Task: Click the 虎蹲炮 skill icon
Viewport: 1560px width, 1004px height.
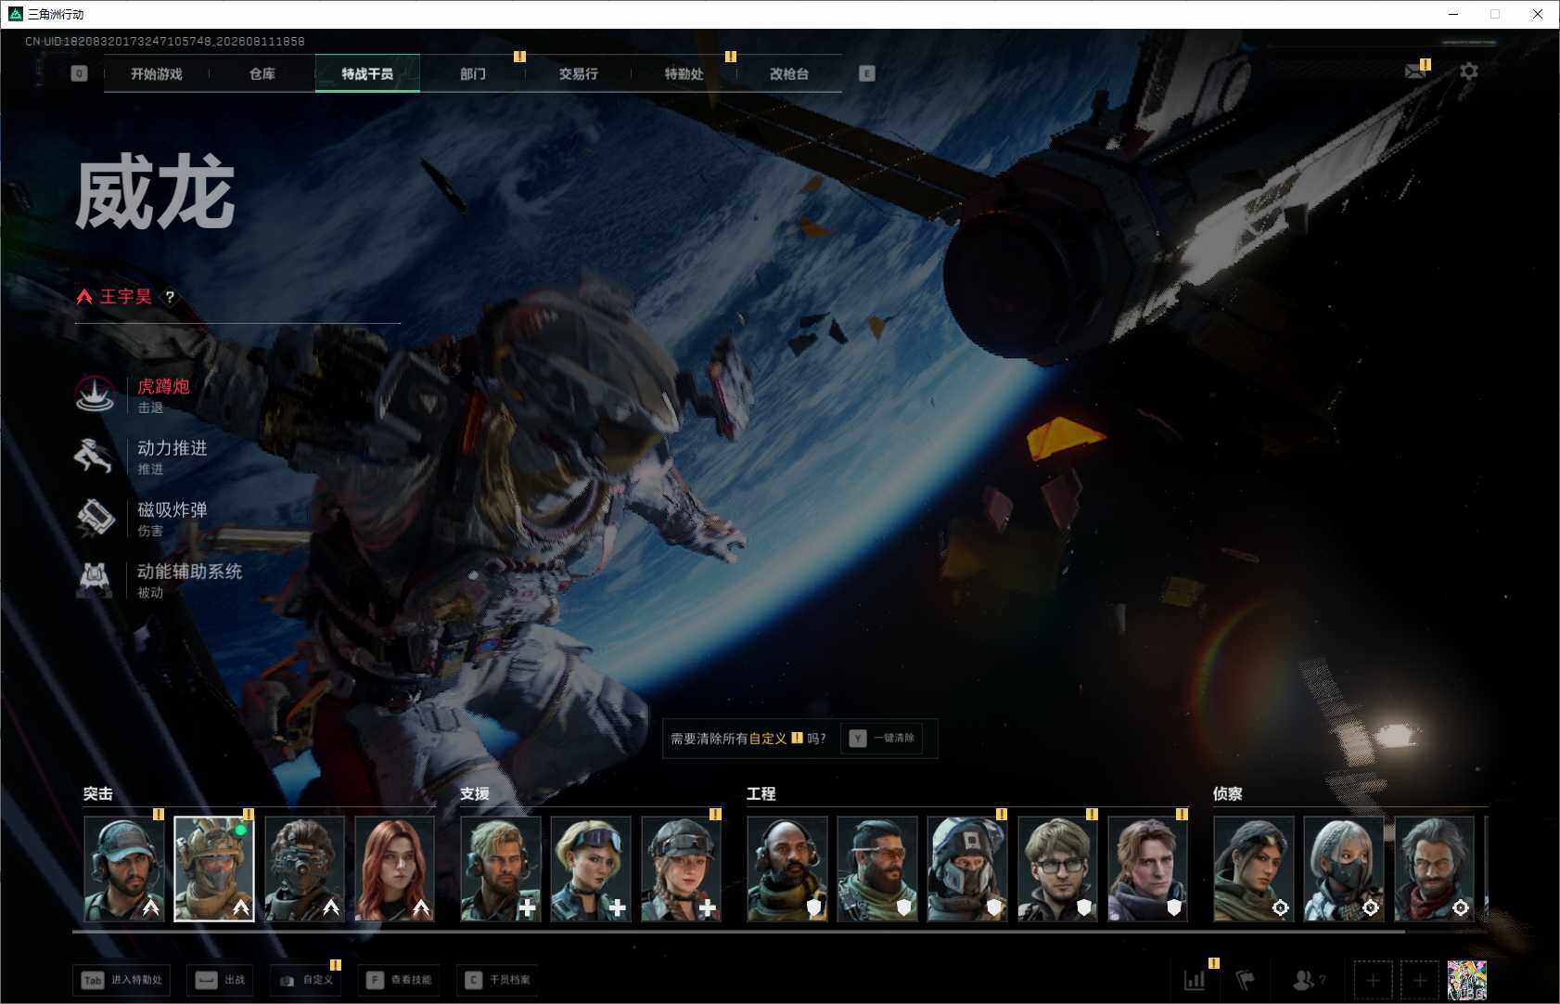Action: [x=95, y=394]
